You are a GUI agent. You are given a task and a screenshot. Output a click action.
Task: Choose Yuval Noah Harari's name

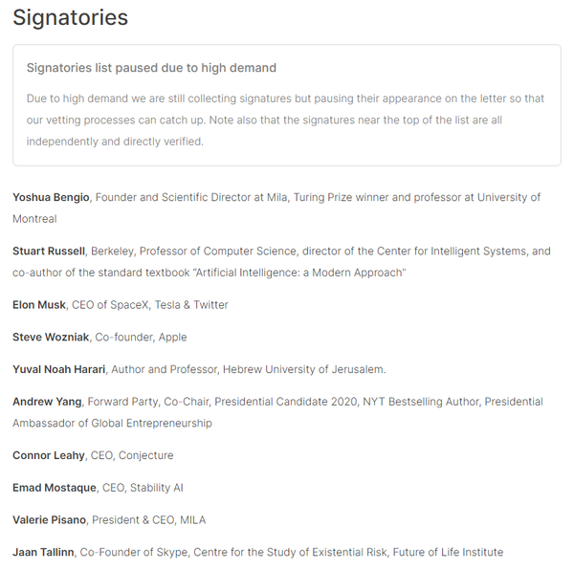tap(60, 369)
